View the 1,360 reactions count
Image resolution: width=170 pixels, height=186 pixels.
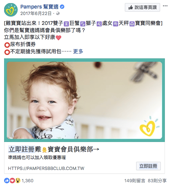tap(27, 181)
